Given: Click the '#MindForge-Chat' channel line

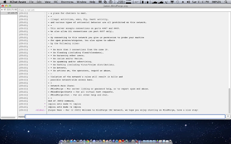Looking at the screenshot, I should [x=78, y=95].
